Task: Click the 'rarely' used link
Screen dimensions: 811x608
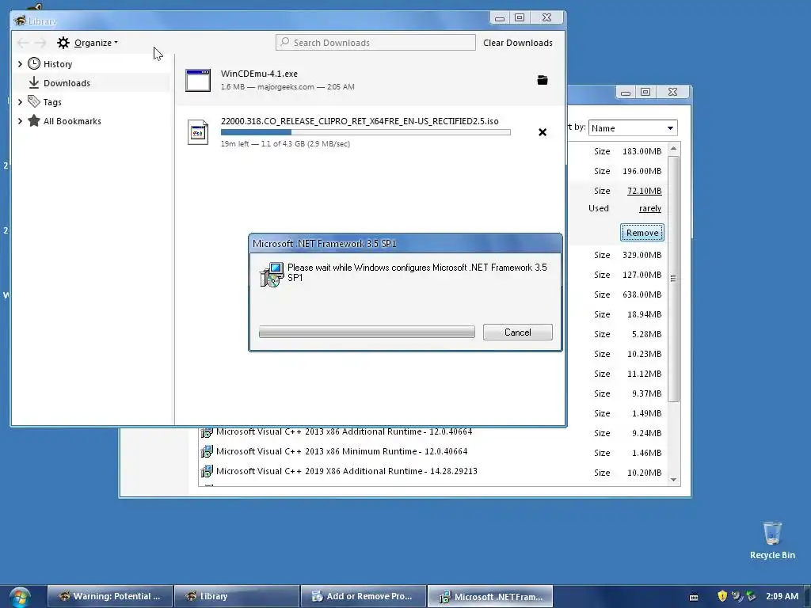Action: pyautogui.click(x=650, y=208)
